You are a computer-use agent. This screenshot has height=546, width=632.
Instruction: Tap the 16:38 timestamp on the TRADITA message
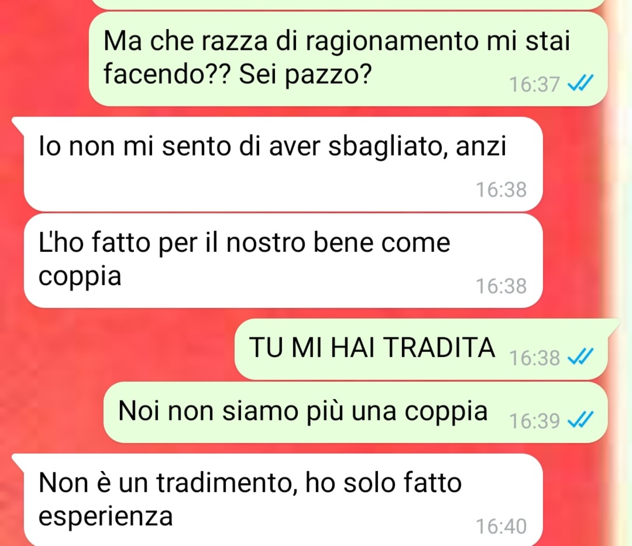click(x=534, y=358)
